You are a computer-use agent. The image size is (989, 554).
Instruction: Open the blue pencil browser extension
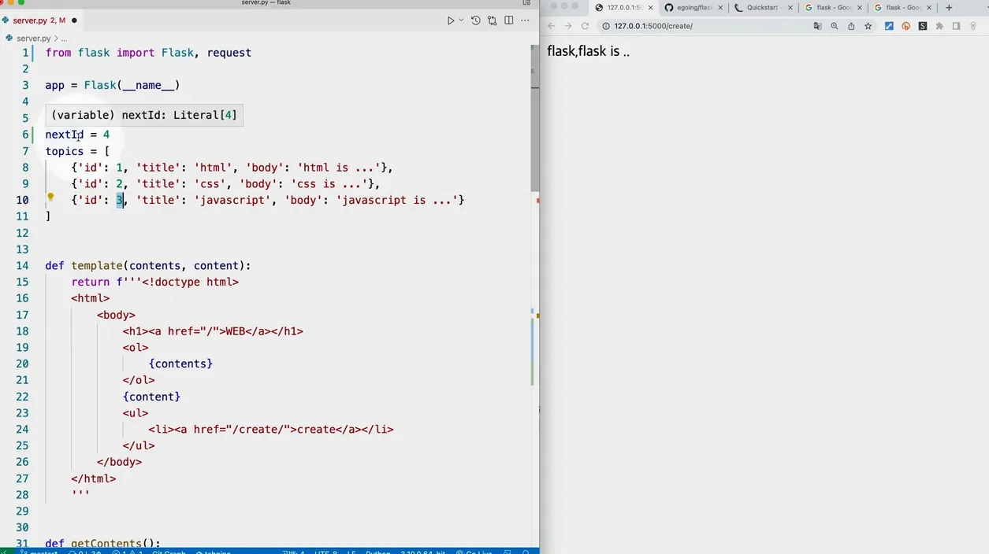[x=889, y=26]
